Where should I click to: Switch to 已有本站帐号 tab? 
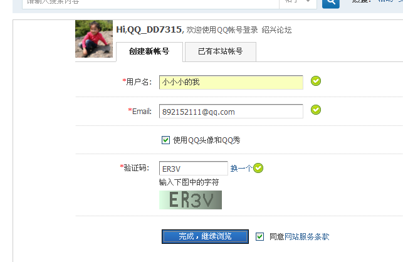pyautogui.click(x=220, y=51)
